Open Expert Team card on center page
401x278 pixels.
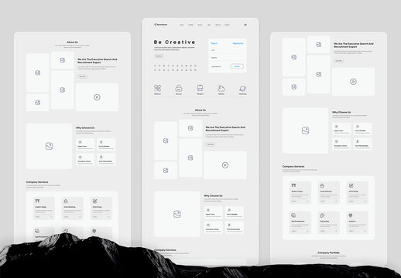(x=214, y=212)
